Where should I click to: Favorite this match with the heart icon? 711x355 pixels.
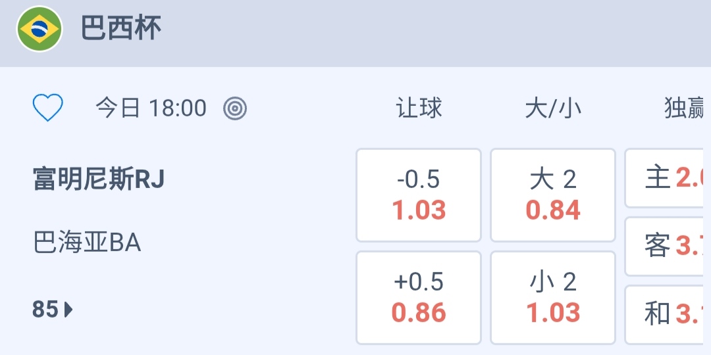point(47,108)
